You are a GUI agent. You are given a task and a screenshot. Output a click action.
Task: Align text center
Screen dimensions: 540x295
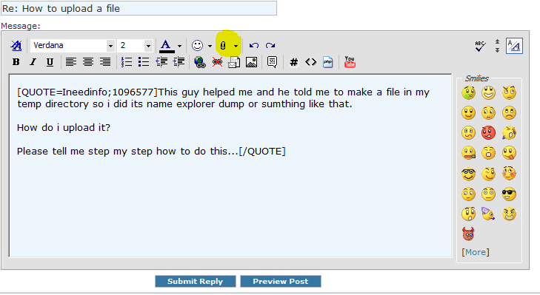pyautogui.click(x=88, y=62)
